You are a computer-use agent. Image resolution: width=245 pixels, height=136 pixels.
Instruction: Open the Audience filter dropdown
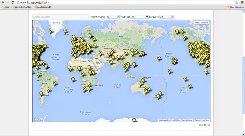click(140, 17)
